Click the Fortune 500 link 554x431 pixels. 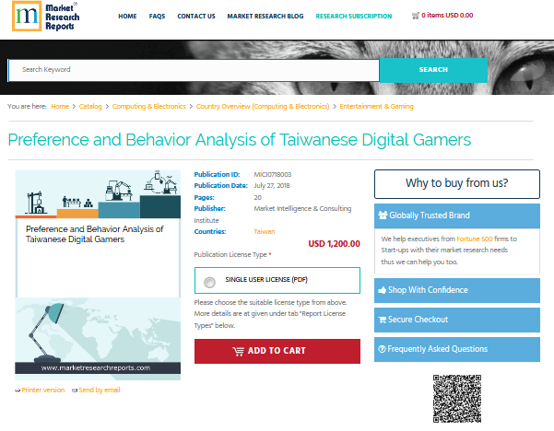click(x=474, y=239)
